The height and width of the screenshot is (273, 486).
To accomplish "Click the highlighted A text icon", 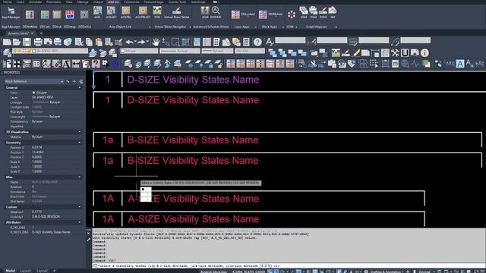I will pyautogui.click(x=460, y=64).
